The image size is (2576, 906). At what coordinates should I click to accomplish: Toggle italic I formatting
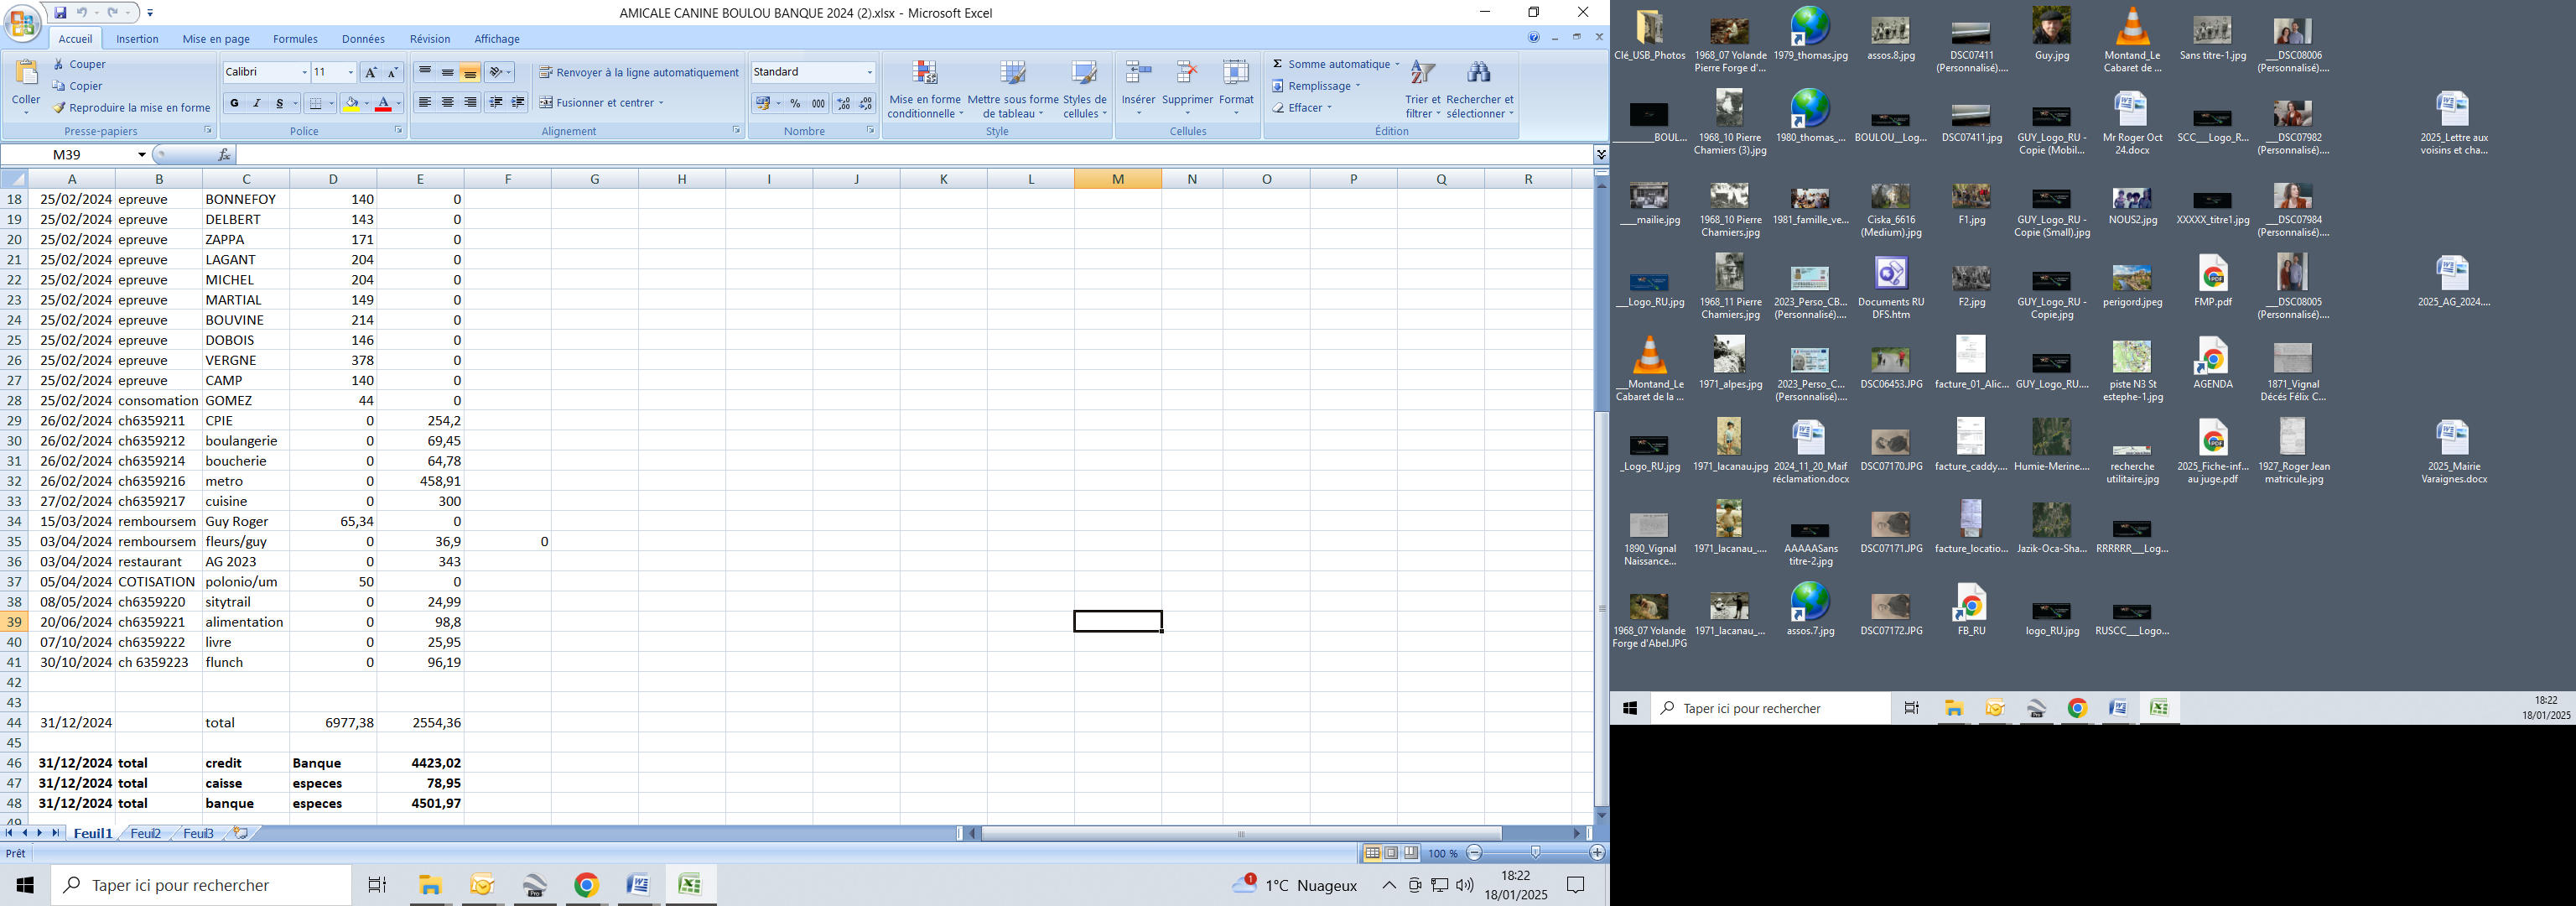(257, 103)
